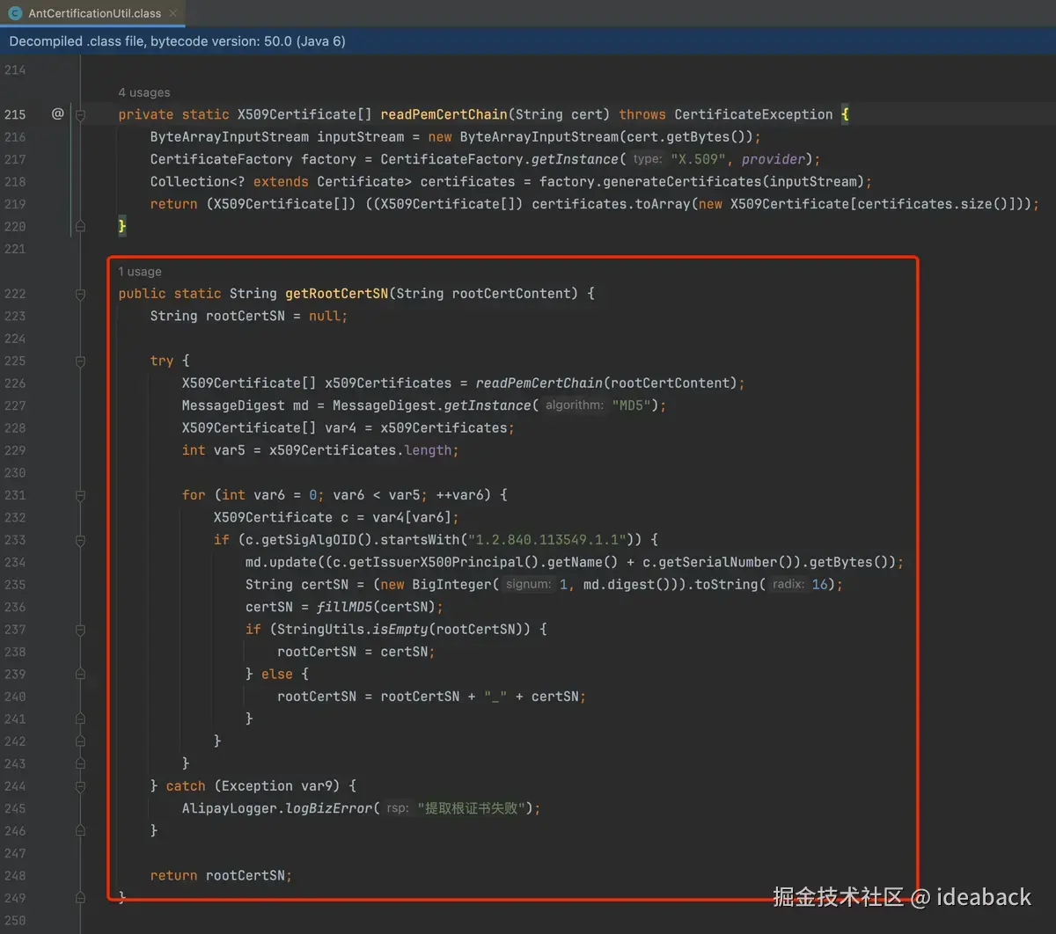1056x934 pixels.
Task: Click the 'null' literal on line 223
Action: pyautogui.click(x=325, y=316)
